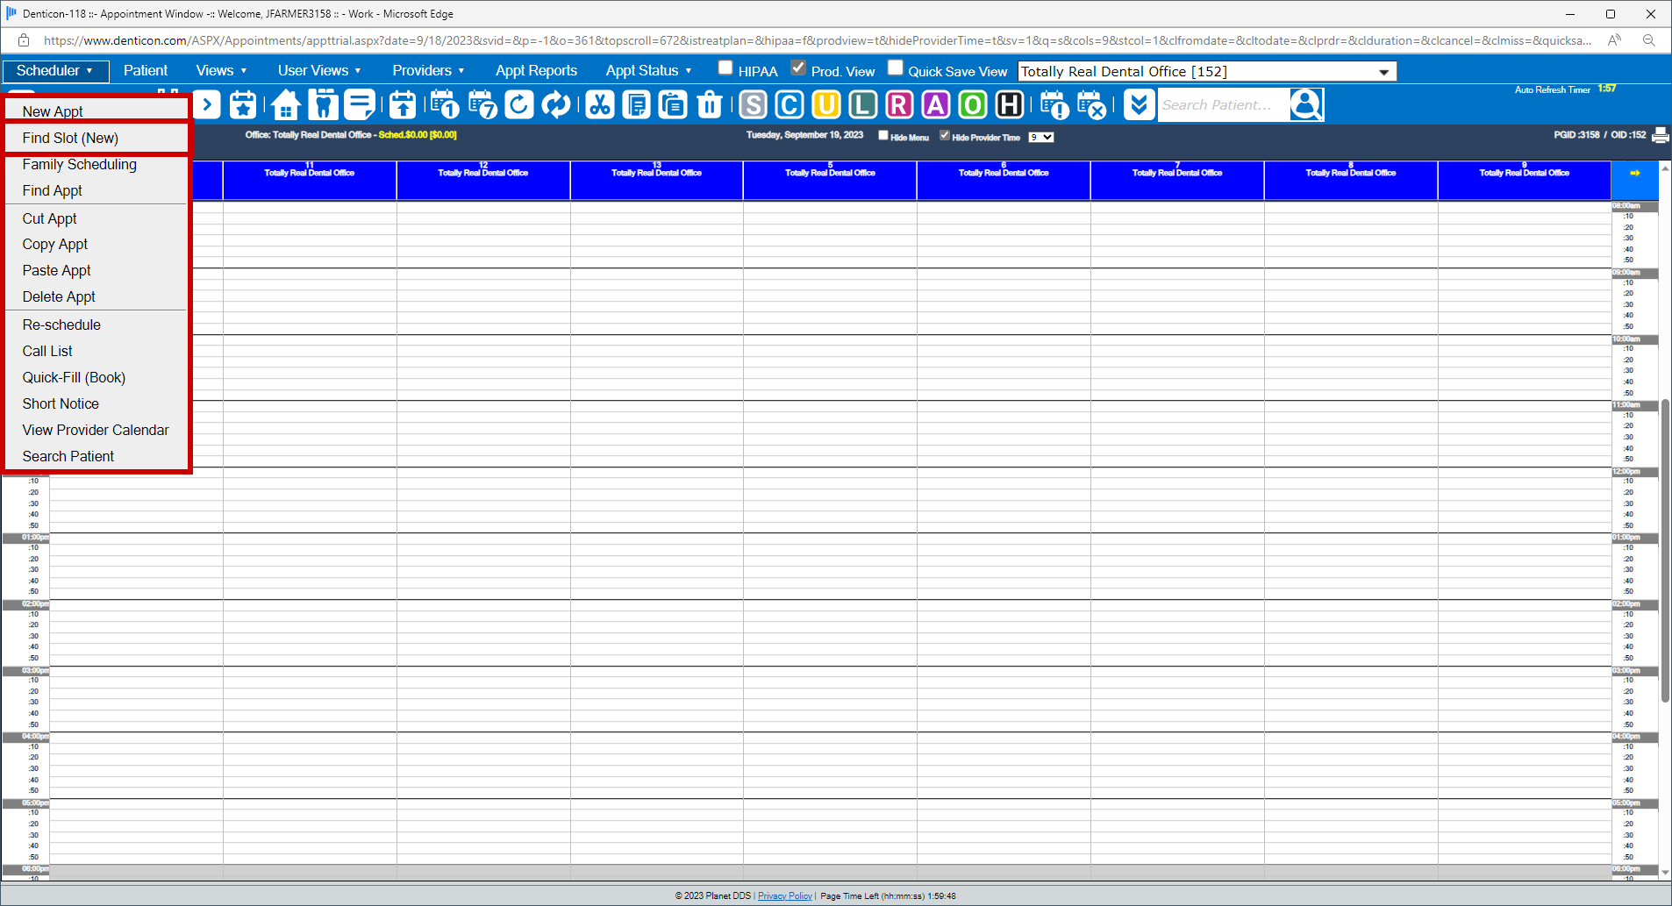Expand the Providers dropdown menu

tap(428, 70)
